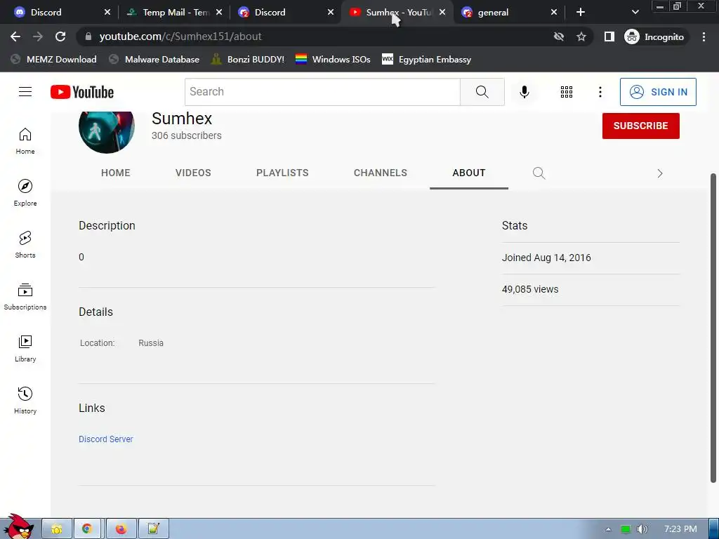Screen dimensions: 719x539
Task: Open Explore in sidebar
Action: (x=25, y=192)
